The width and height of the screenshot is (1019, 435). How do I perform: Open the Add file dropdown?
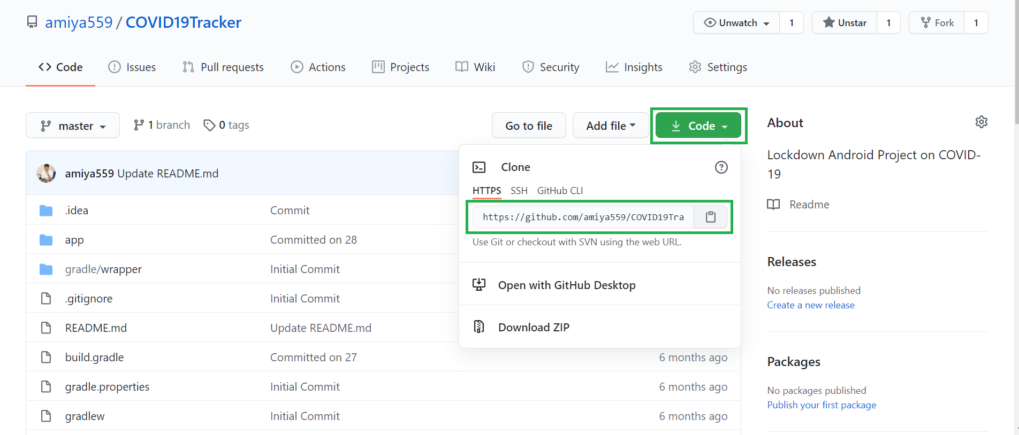[x=610, y=126]
